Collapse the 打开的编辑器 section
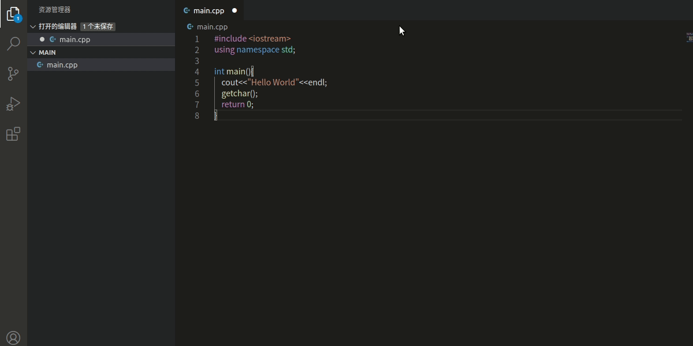This screenshot has height=346, width=693. (x=33, y=27)
